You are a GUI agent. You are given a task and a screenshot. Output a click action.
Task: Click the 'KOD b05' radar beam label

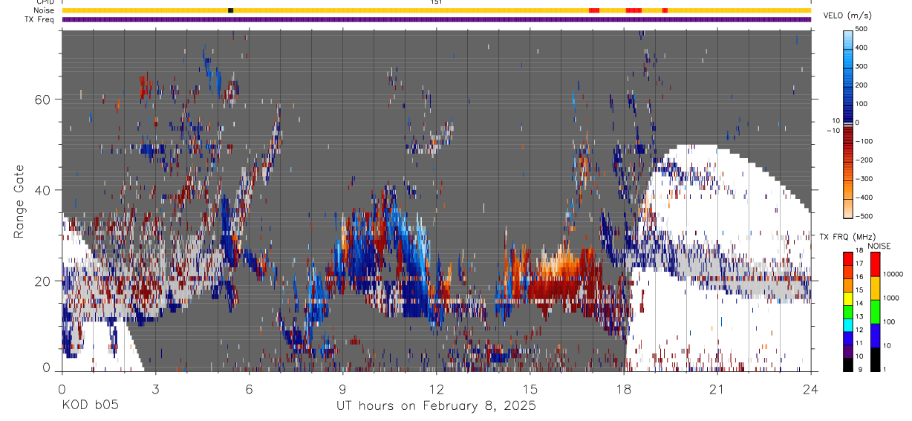tap(90, 406)
